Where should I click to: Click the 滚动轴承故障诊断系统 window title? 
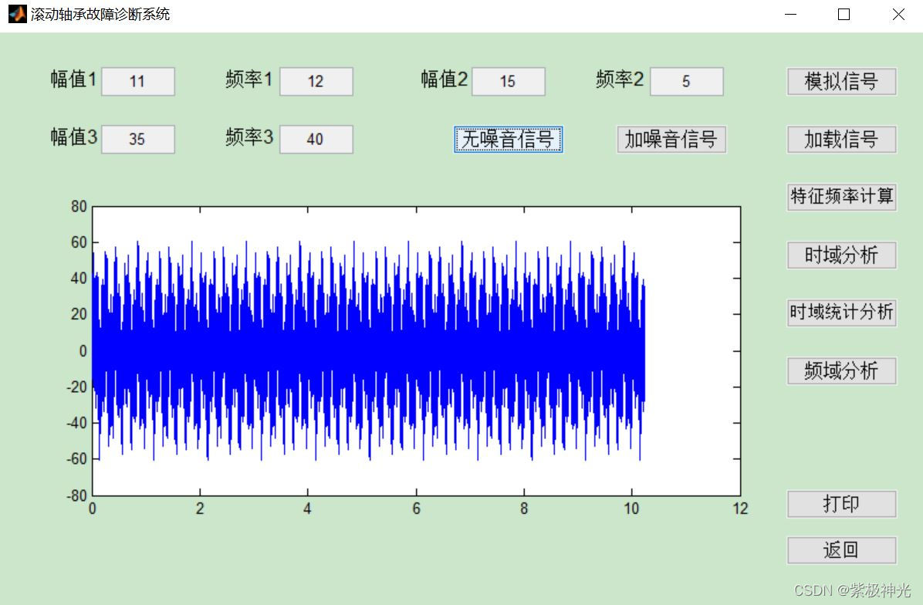[100, 14]
